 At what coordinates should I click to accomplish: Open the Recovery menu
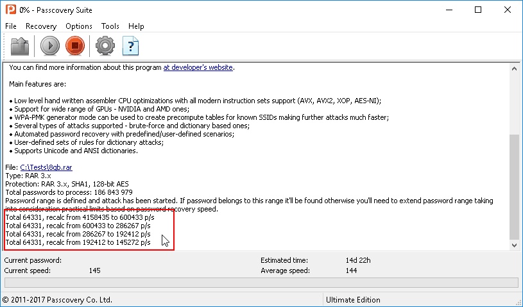coord(41,26)
